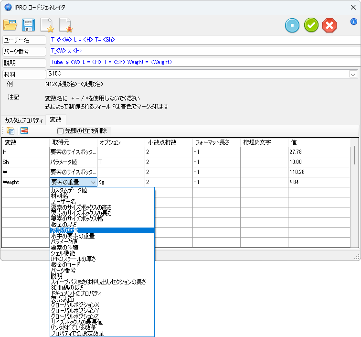Select リンクされている数量 option
Viewport: 361px width, 337px height.
[102, 328]
